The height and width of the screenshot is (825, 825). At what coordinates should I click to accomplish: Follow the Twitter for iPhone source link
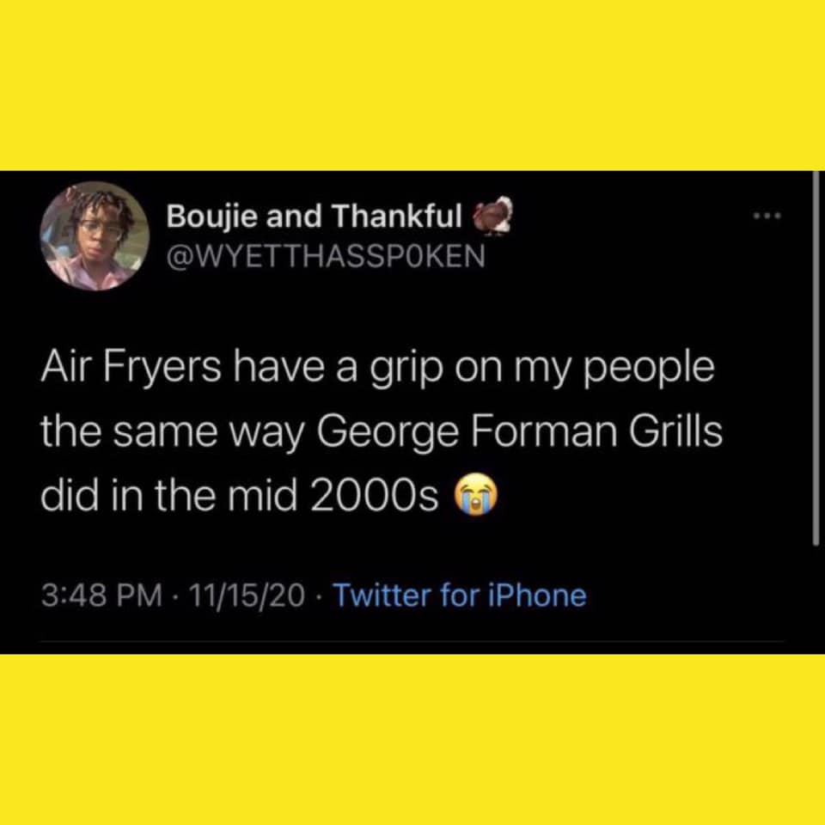pos(460,595)
